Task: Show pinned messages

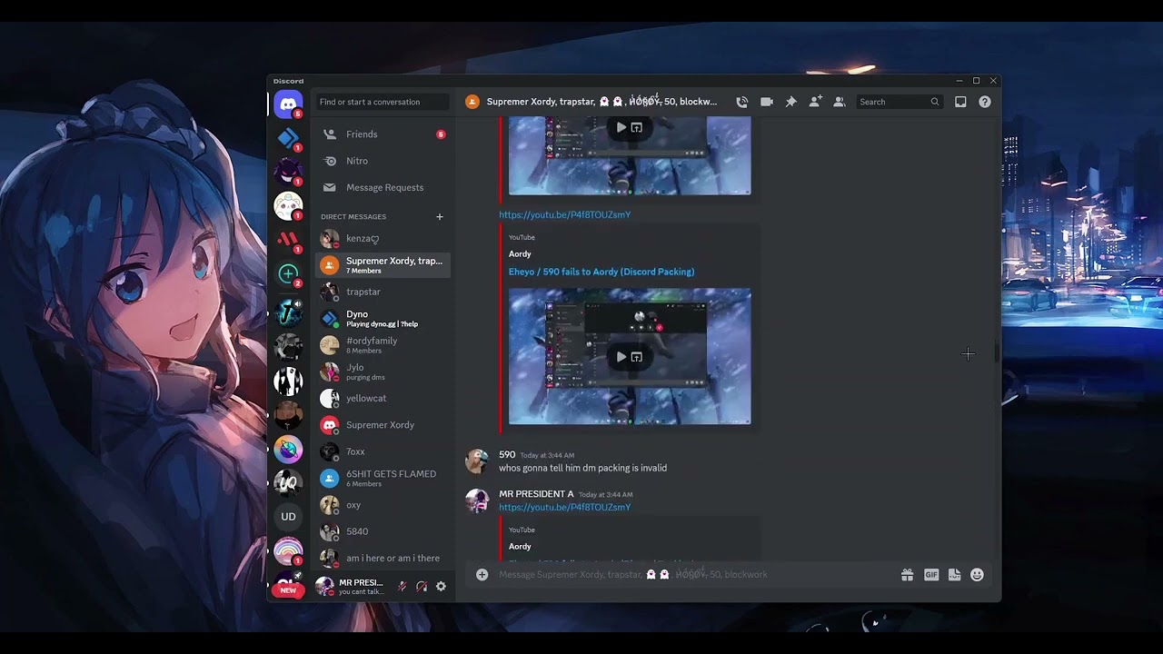Action: (x=790, y=102)
